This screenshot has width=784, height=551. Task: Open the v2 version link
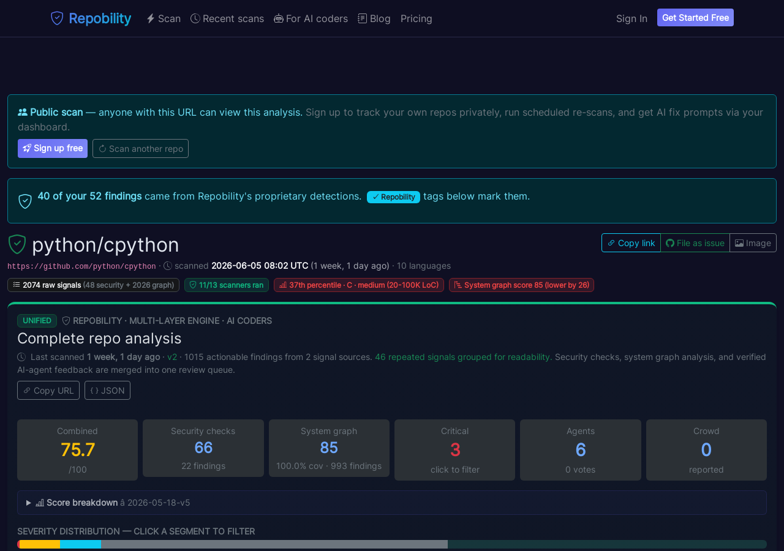click(172, 357)
